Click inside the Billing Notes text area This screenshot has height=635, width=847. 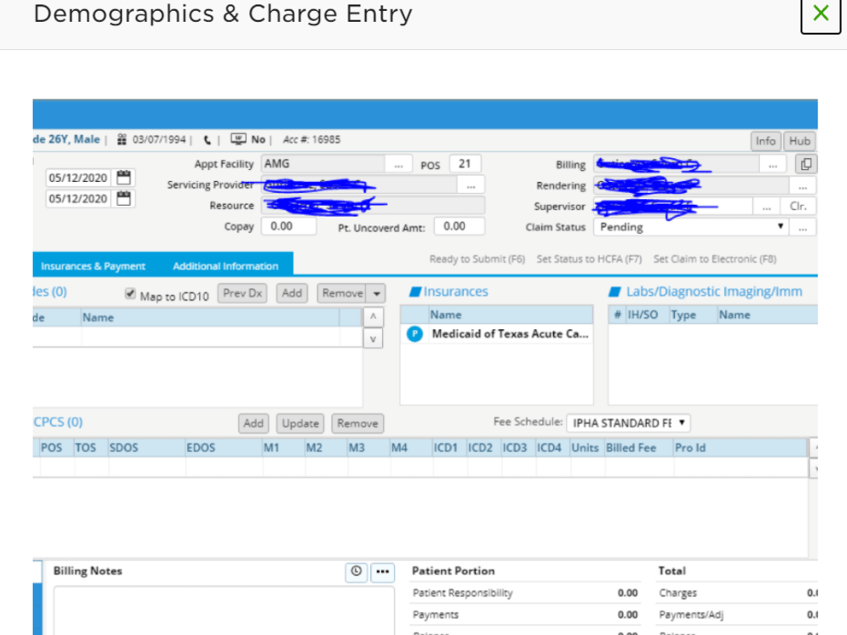click(x=224, y=610)
